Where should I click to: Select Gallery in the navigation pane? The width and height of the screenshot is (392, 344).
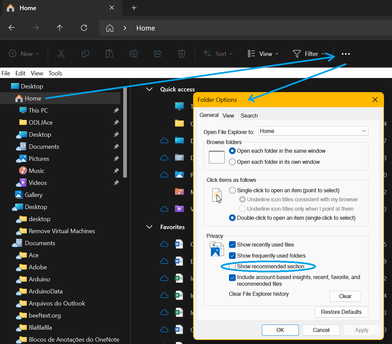[x=33, y=195]
